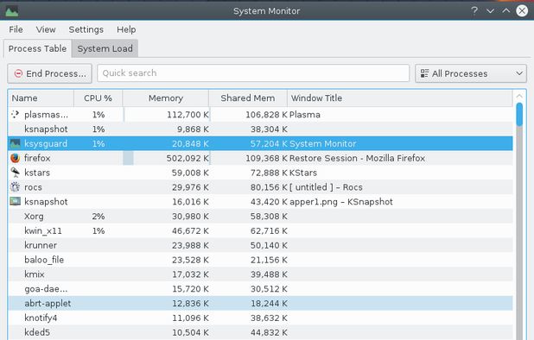The height and width of the screenshot is (340, 534).
Task: Click Restore Session - Mozilla Firefox window title
Action: pyautogui.click(x=357, y=158)
